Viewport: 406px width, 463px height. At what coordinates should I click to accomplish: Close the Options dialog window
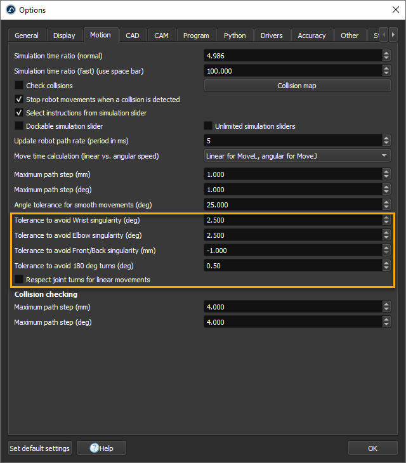[x=391, y=10]
